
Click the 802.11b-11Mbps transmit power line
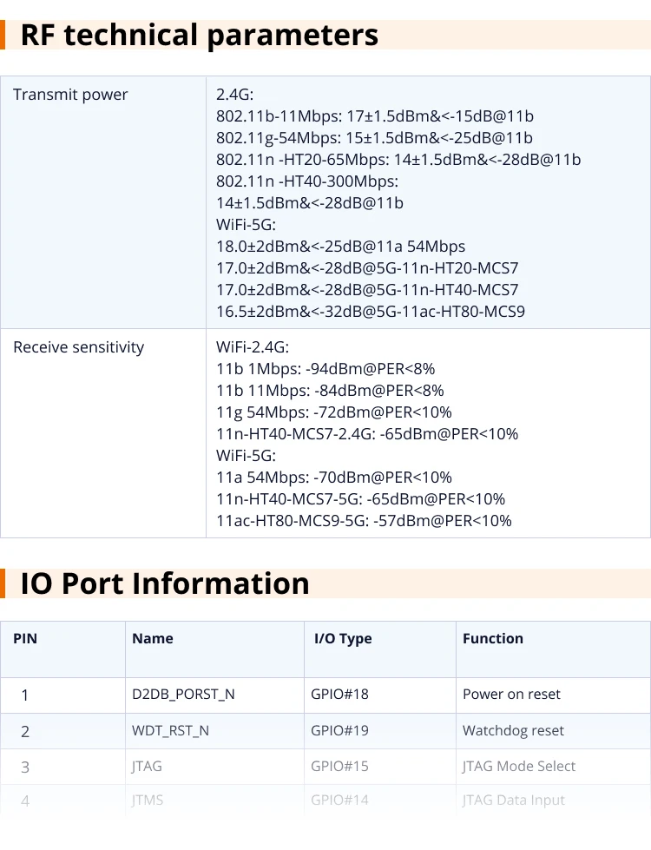374,116
